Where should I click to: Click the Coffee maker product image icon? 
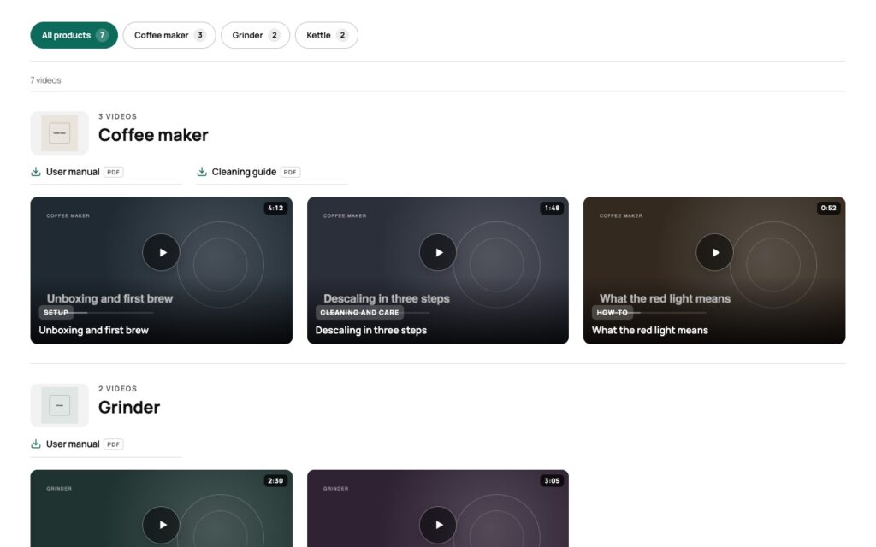[x=59, y=132]
